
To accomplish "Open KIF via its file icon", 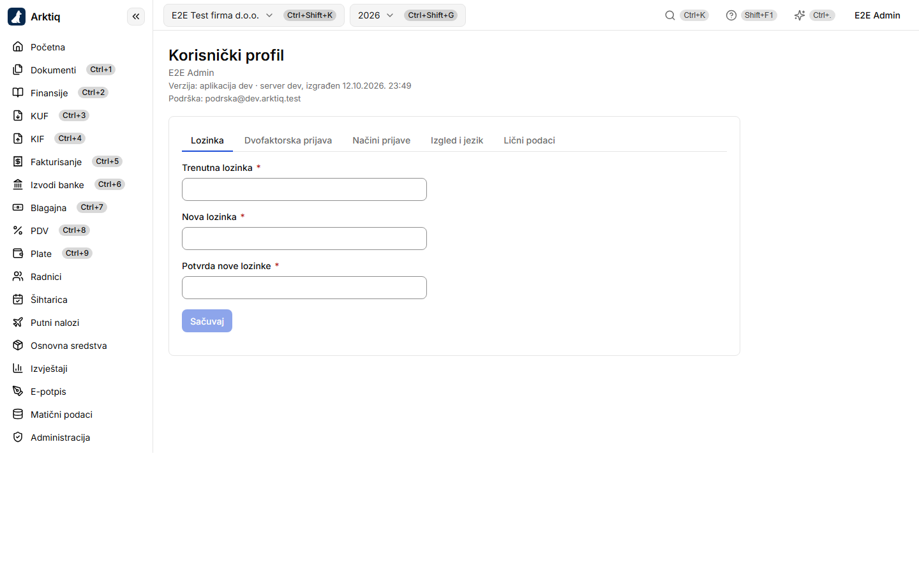I will click(18, 138).
